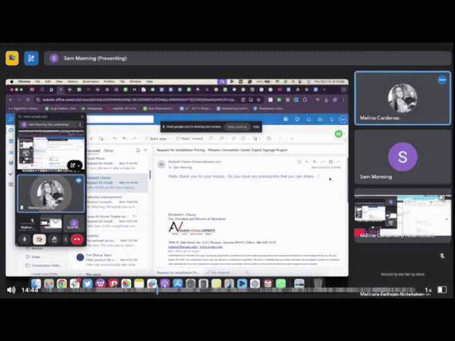Toggle the microphone in Meet mini window
The image size is (455, 341).
25,239
